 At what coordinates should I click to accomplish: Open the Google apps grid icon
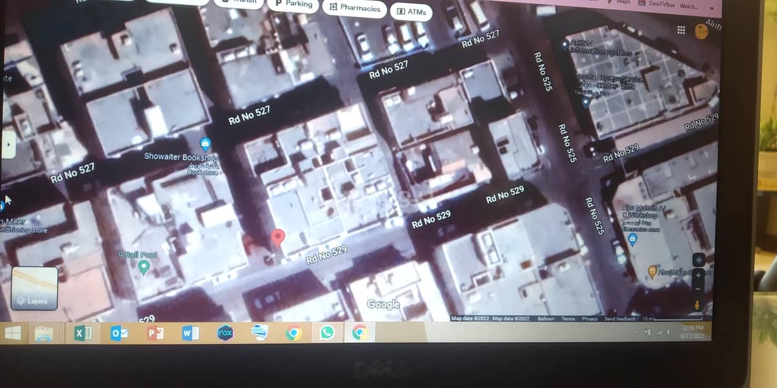click(x=681, y=30)
